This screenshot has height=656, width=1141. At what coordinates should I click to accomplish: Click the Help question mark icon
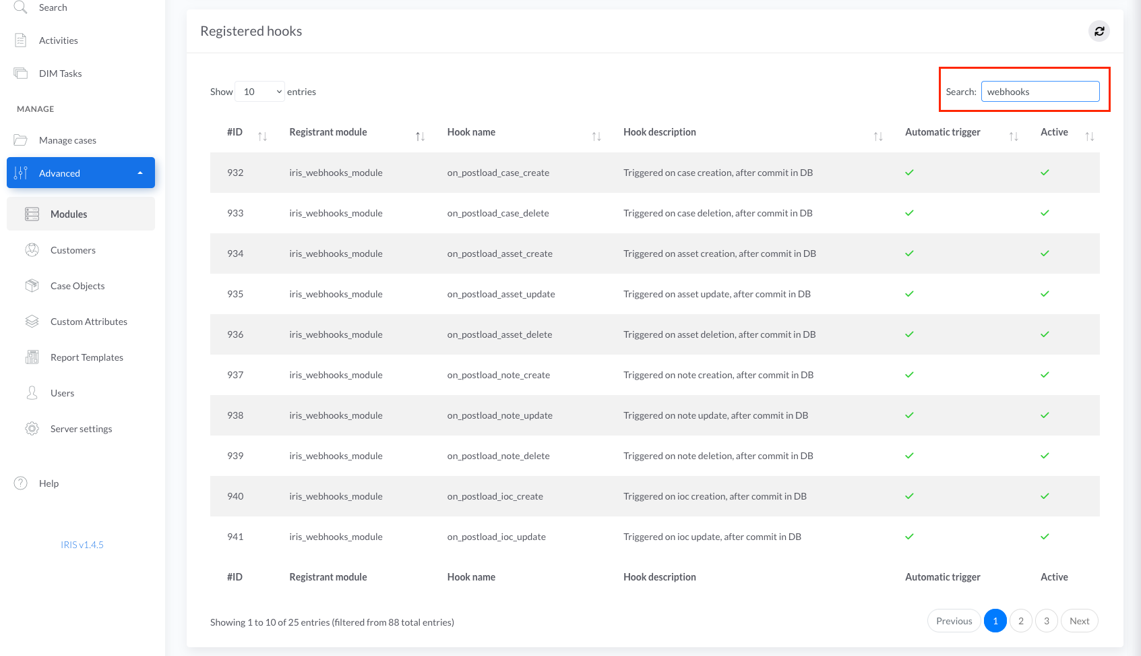coord(21,483)
